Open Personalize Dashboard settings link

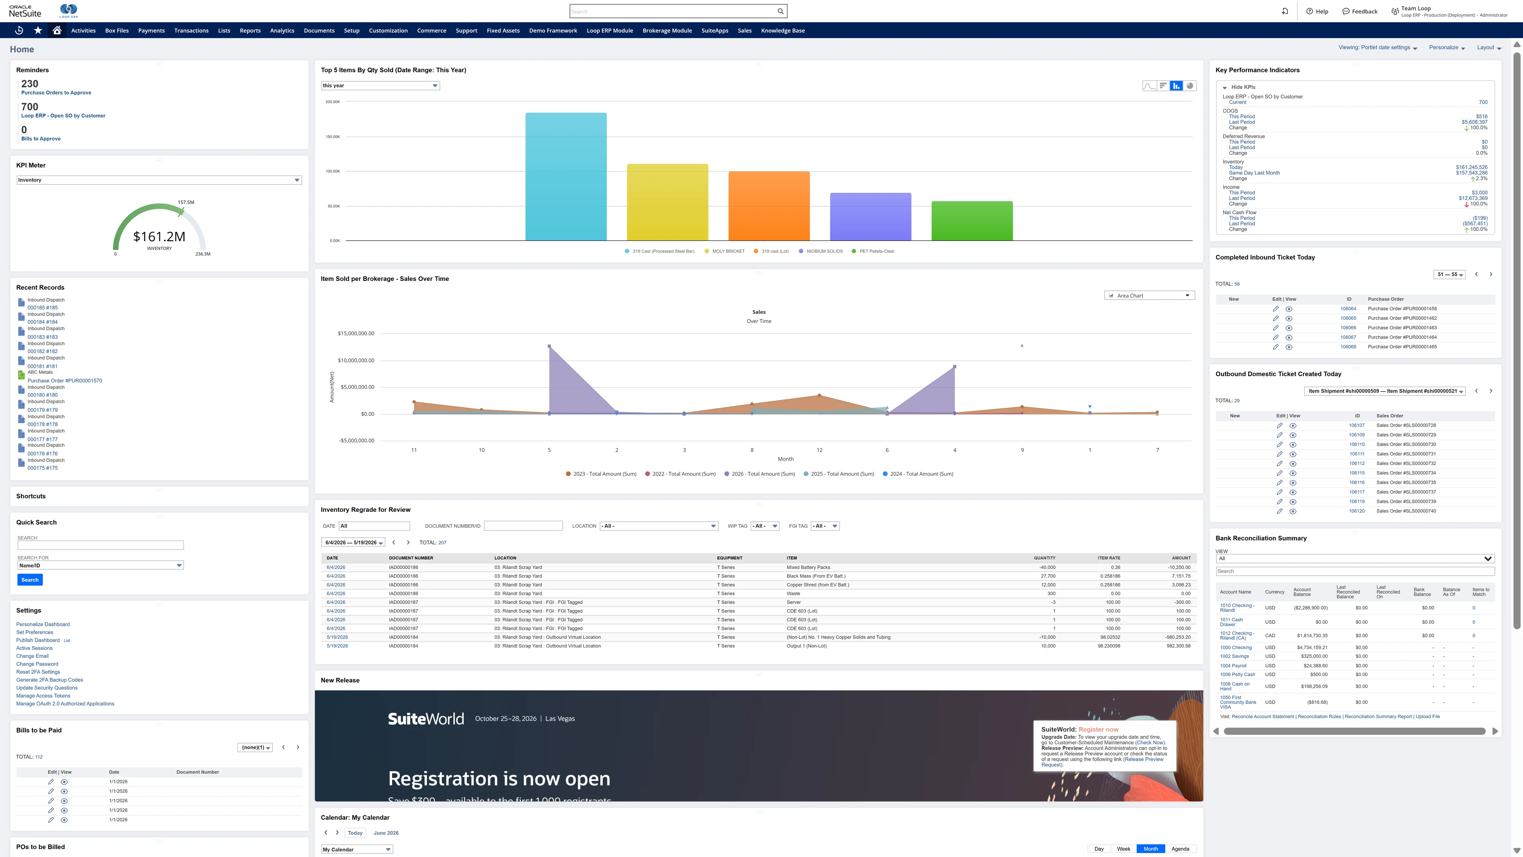[x=42, y=624]
